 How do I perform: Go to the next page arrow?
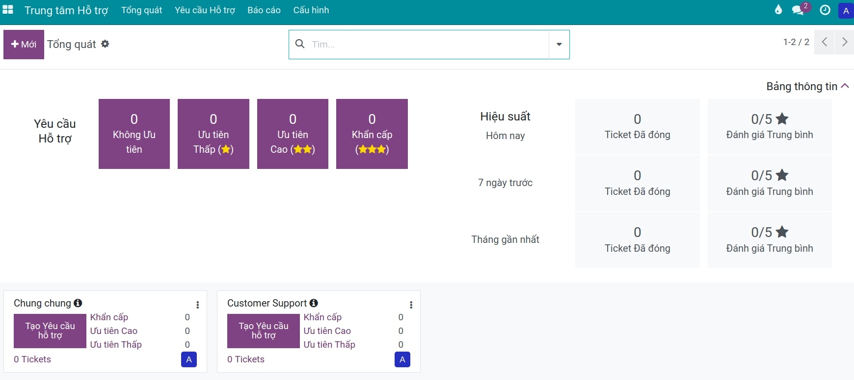coord(845,42)
